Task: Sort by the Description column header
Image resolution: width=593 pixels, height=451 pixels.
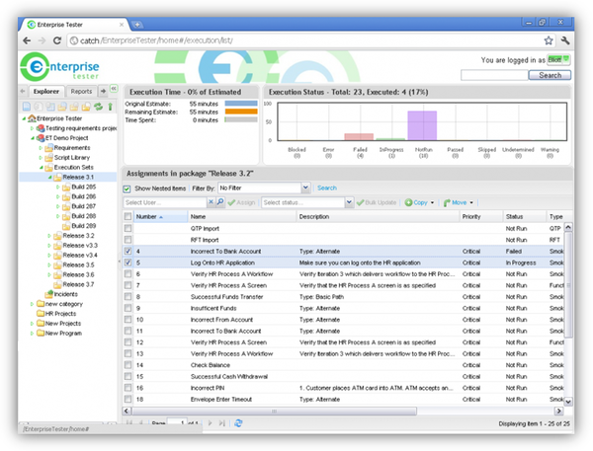Action: 378,216
